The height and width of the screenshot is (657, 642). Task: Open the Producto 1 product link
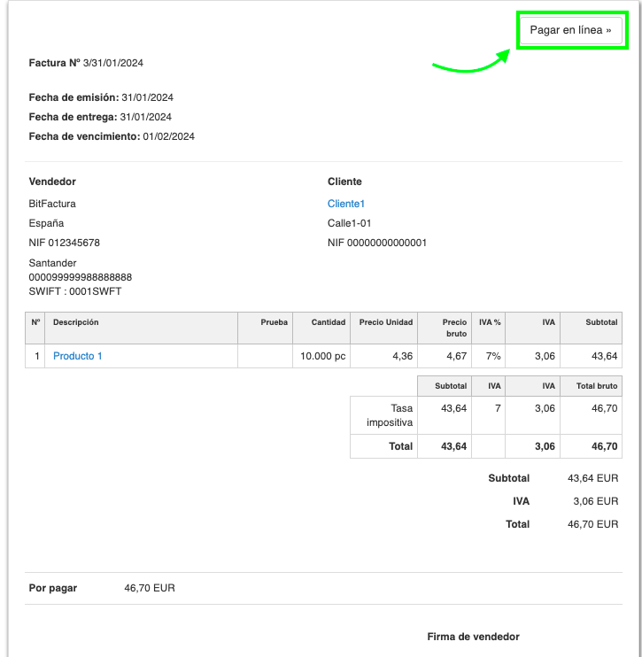click(78, 356)
